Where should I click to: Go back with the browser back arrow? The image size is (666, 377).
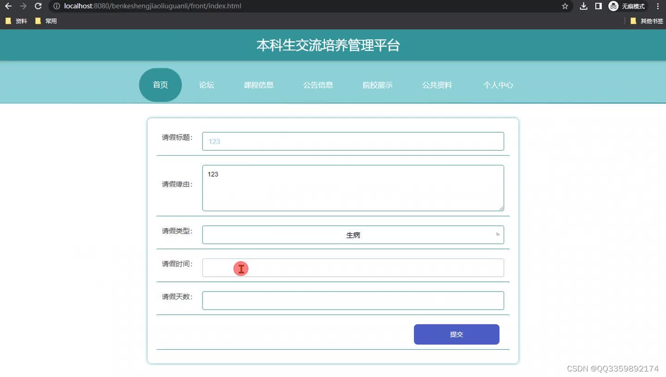[8, 6]
